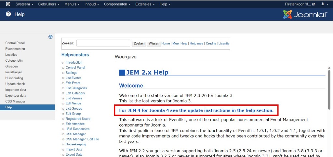The width and height of the screenshot is (333, 157).
Task: Open the Systeem dropdown menu
Action: click(24, 4)
